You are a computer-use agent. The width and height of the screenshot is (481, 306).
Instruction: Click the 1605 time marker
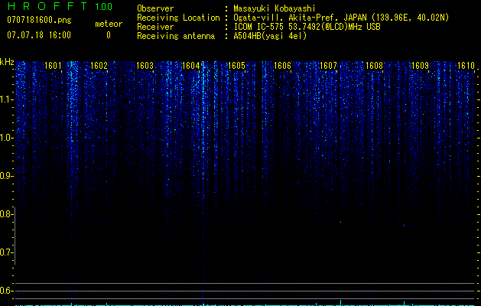click(236, 66)
